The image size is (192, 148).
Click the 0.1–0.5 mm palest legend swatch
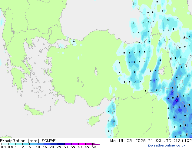click(x=5, y=144)
